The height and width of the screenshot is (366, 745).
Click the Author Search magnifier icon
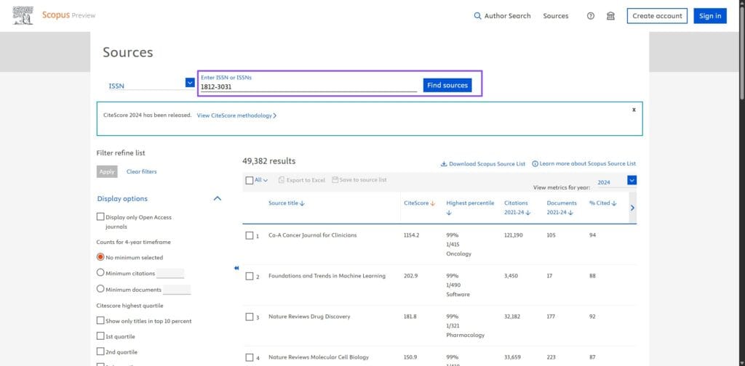click(477, 16)
